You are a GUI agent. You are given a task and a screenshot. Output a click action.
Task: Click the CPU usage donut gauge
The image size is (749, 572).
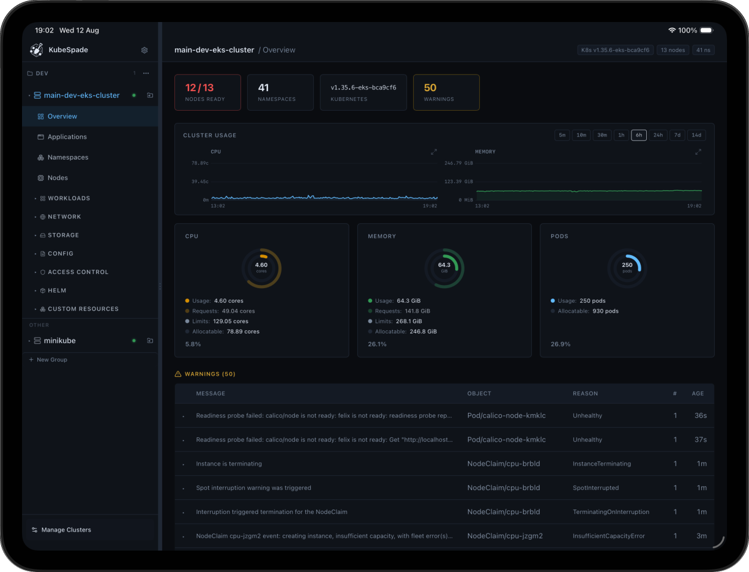tap(261, 268)
